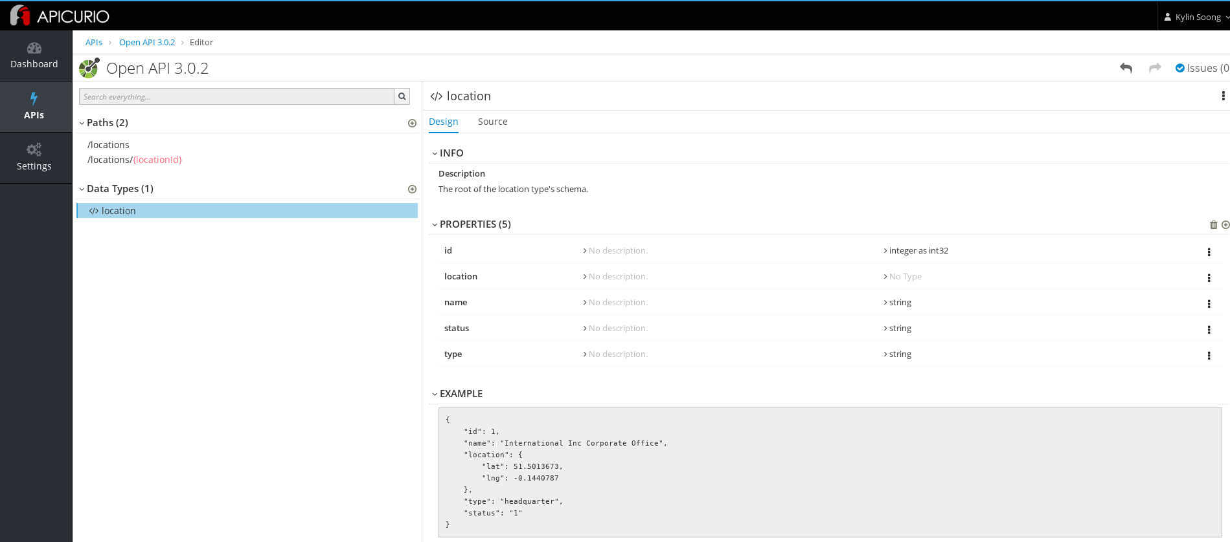Open the Kylin Soong user menu

tap(1196, 17)
